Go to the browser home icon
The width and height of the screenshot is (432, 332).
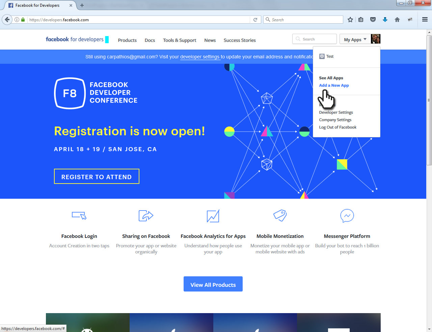coord(397,20)
